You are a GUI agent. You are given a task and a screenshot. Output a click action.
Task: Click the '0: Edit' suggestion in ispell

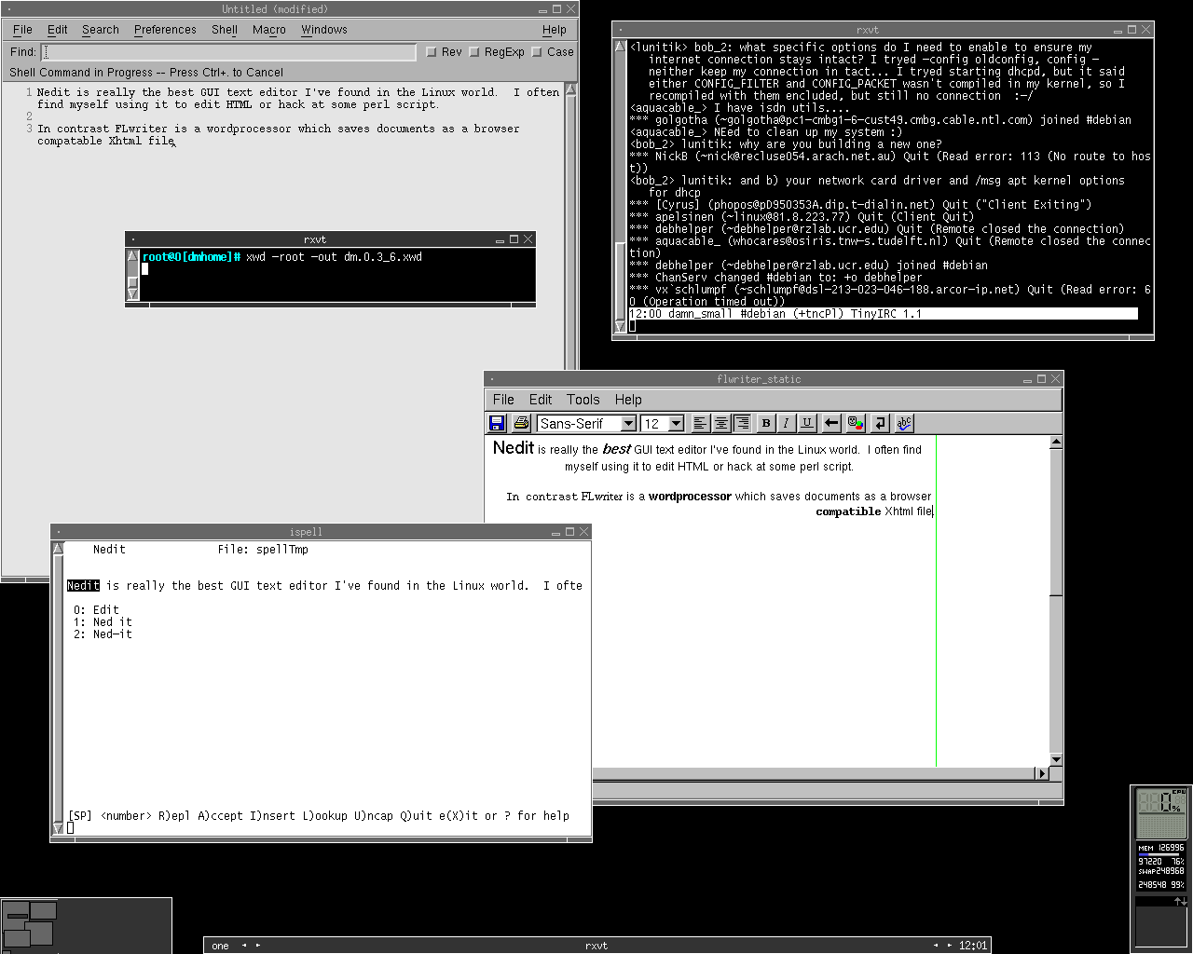[96, 610]
